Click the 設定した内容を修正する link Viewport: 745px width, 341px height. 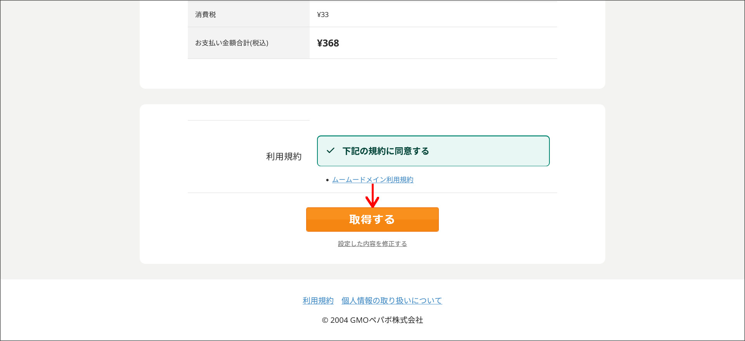coord(372,244)
